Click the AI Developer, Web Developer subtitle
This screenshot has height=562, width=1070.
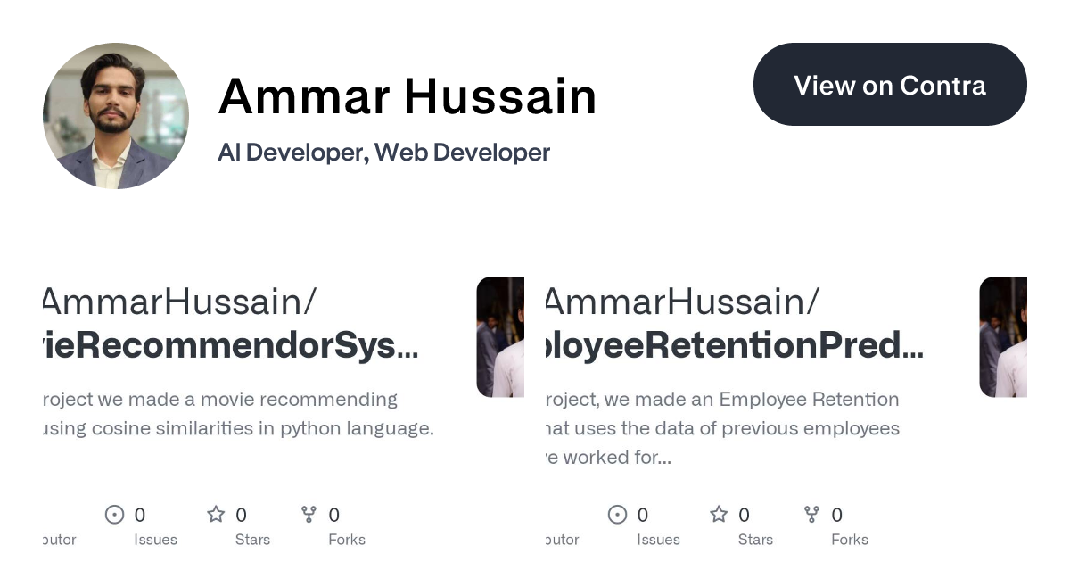click(384, 153)
